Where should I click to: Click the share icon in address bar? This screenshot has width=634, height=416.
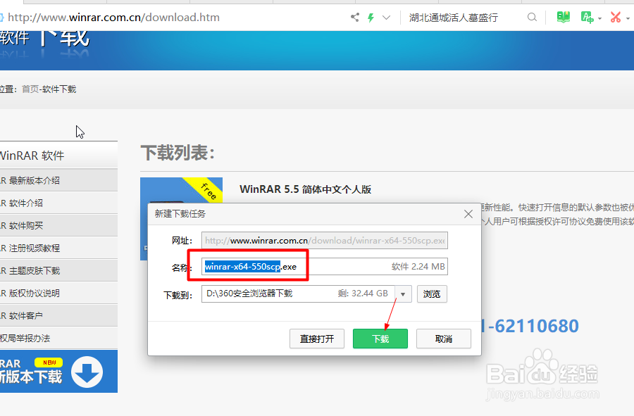[x=354, y=18]
